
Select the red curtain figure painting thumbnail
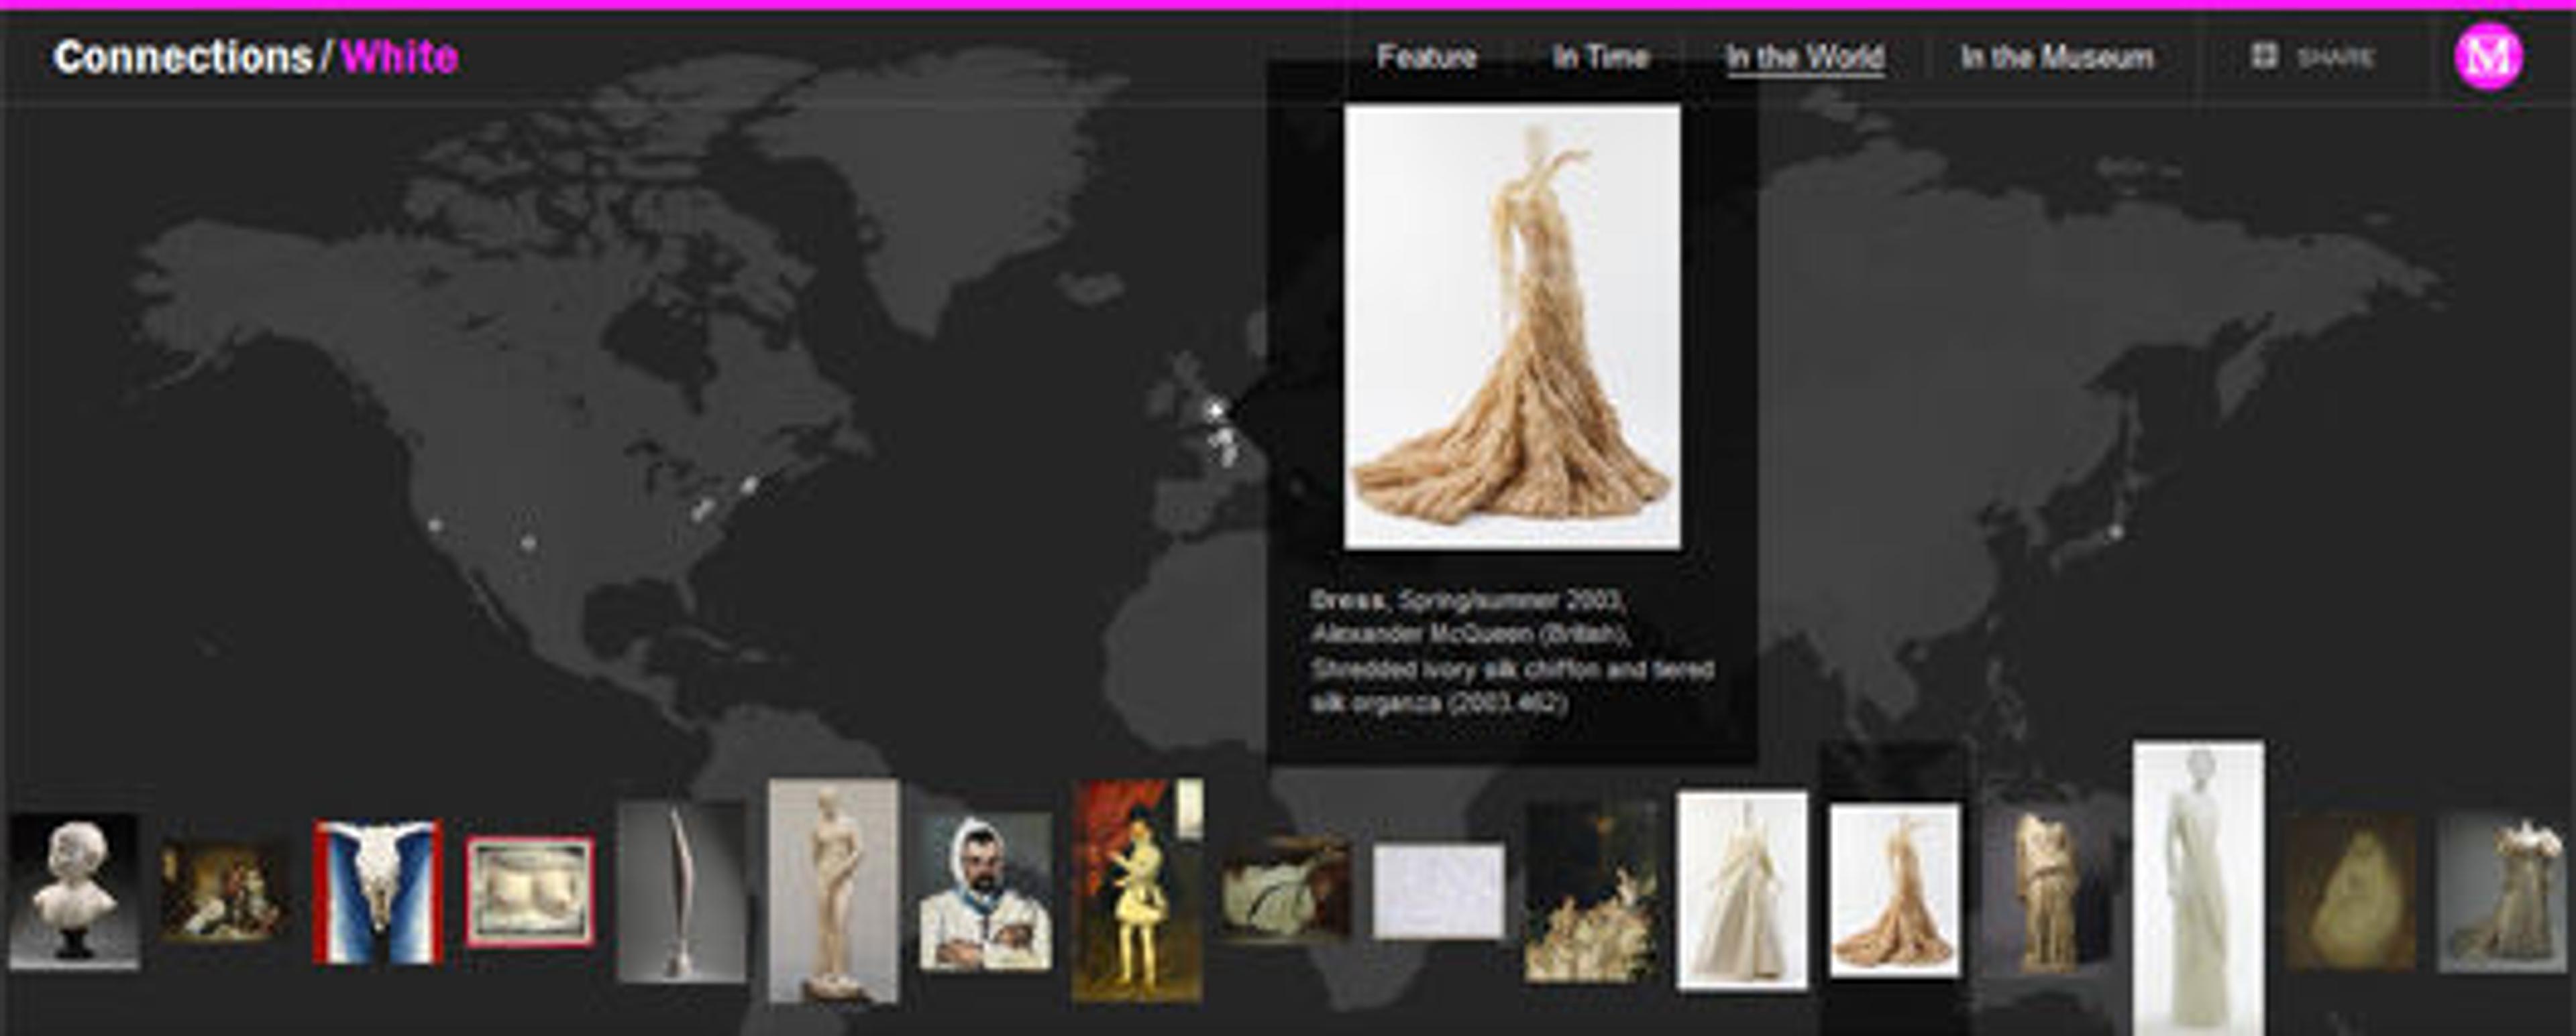[x=1137, y=891]
